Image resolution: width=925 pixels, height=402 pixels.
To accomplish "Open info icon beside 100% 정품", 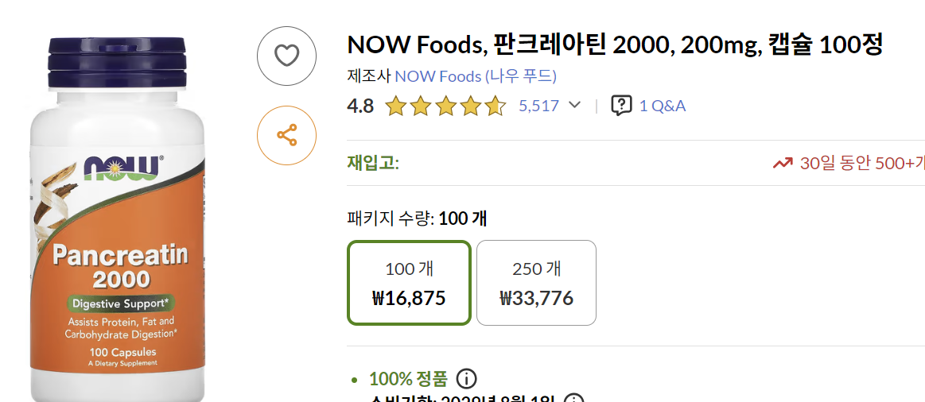I will 468,378.
